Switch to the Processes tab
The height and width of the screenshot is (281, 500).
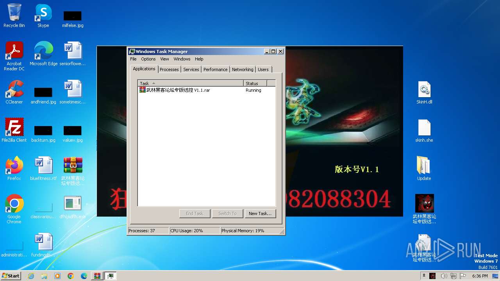coord(169,69)
